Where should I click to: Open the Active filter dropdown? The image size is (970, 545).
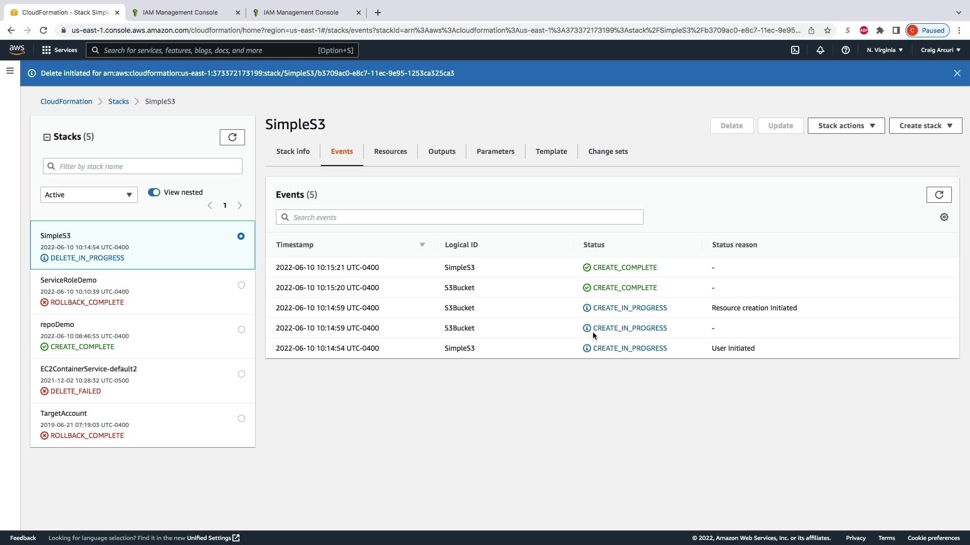point(89,195)
